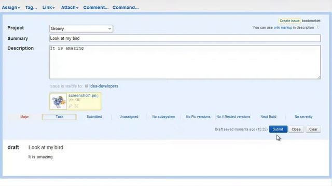Change the Submitted state field
332x186 pixels.
pos(94,117)
